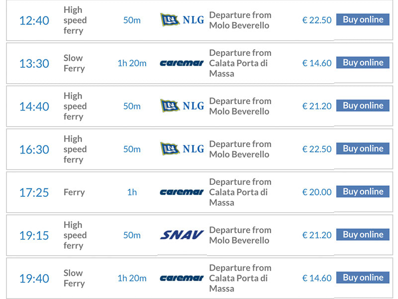
Task: Buy online the 19:40 slow ferry
Action: point(363,278)
